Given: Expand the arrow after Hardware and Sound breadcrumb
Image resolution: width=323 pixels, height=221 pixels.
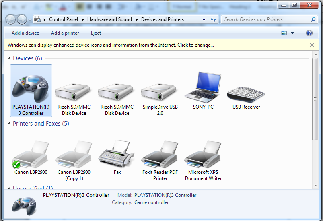Looking at the screenshot, I should [x=137, y=19].
